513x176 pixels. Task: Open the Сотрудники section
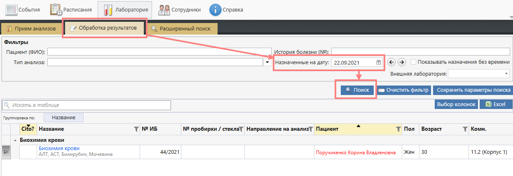180,9
